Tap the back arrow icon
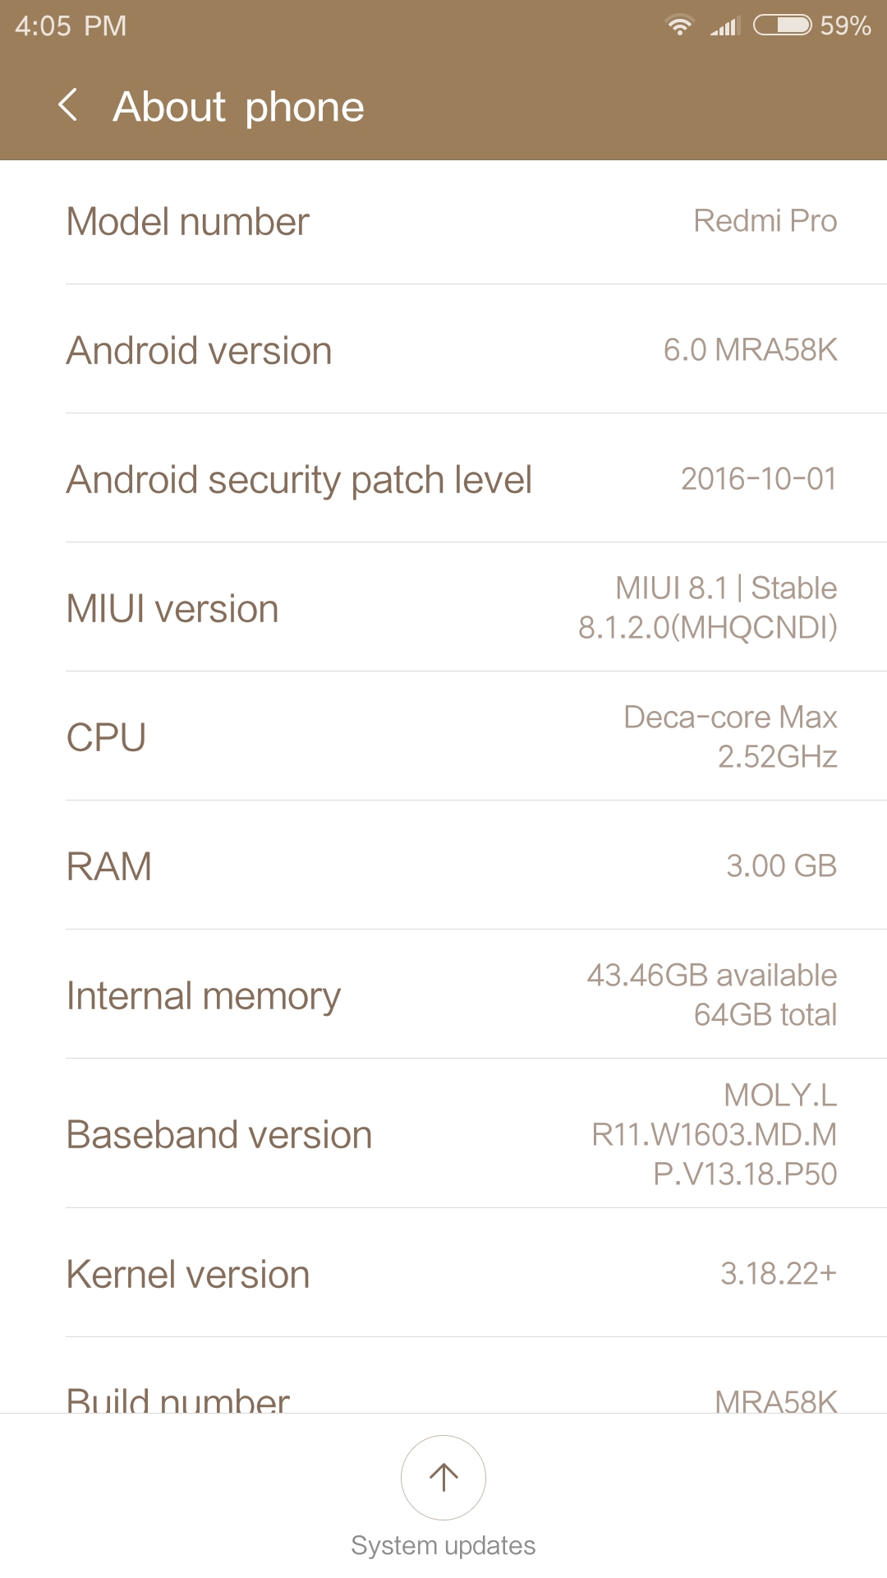Viewport: 887px width, 1578px height. [69, 106]
